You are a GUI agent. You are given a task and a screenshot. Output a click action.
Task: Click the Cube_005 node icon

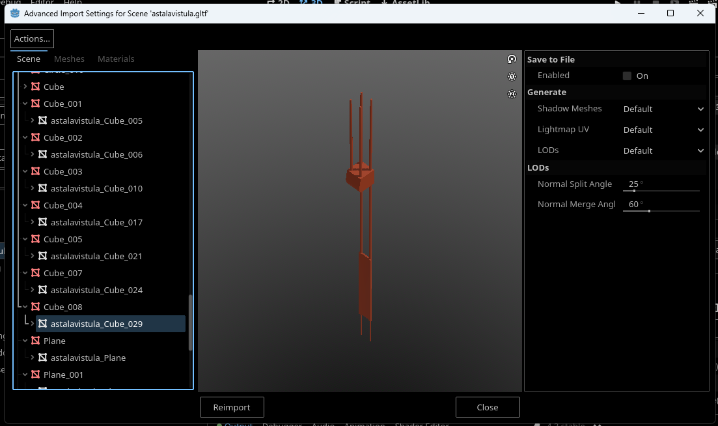[x=35, y=239]
